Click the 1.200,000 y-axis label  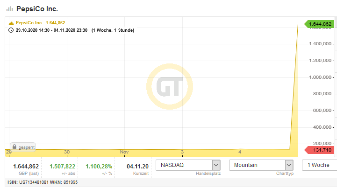point(320,61)
